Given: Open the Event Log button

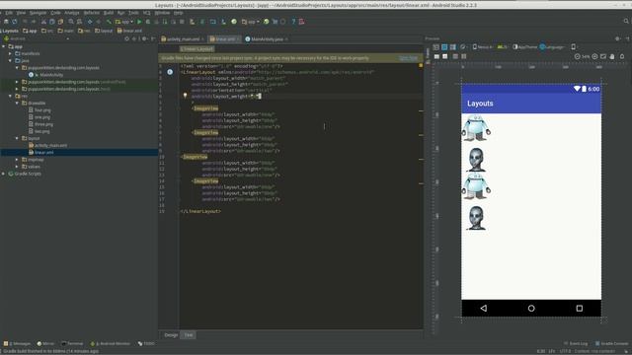Looking at the screenshot, I should click(x=576, y=344).
